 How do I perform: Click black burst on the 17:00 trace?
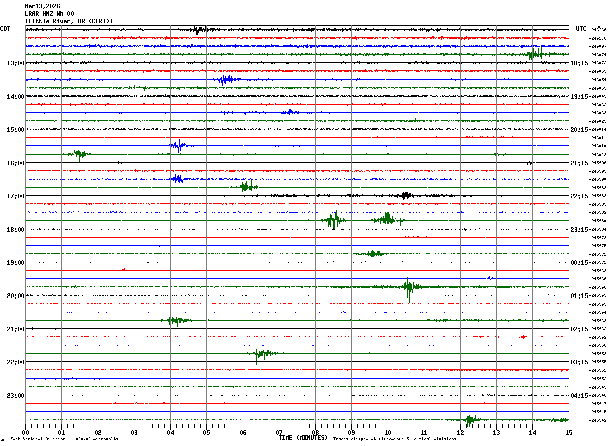click(406, 196)
